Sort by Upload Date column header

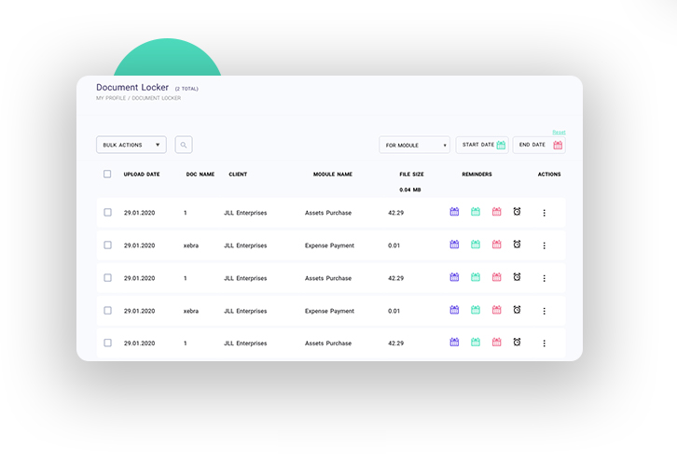(142, 174)
